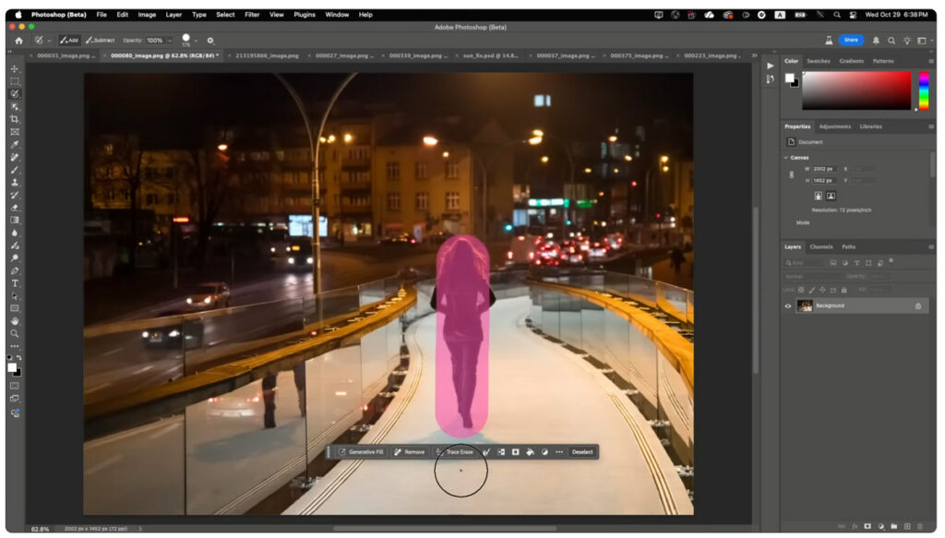Pick the Eraser tool in toolbar
This screenshot has height=538, width=945.
[x=15, y=208]
